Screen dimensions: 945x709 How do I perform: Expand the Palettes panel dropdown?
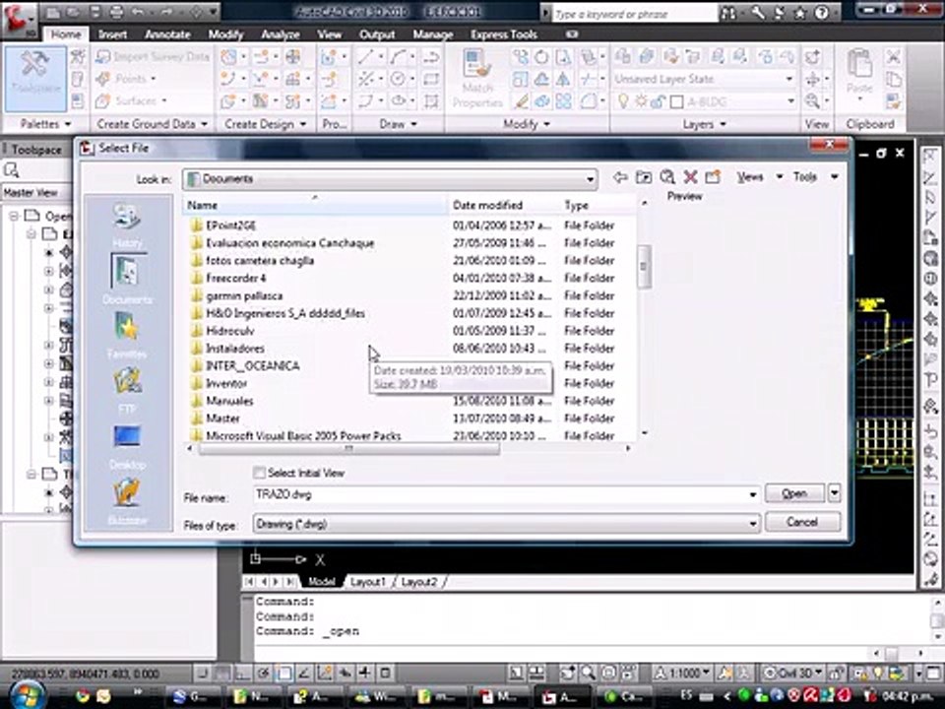click(x=46, y=124)
